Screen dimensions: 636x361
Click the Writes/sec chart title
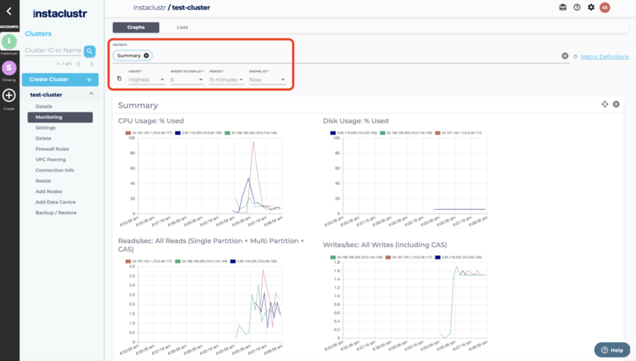tap(385, 245)
